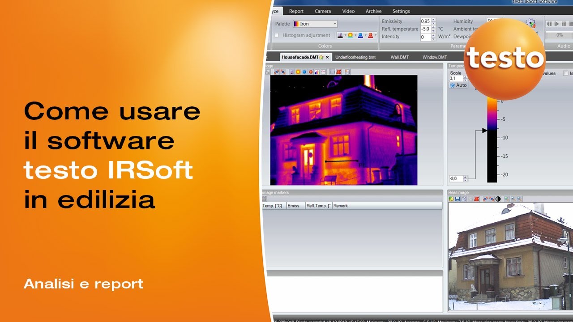Click the grid overlay icon in thermal toolbar
573x322 pixels.
[x=347, y=72]
